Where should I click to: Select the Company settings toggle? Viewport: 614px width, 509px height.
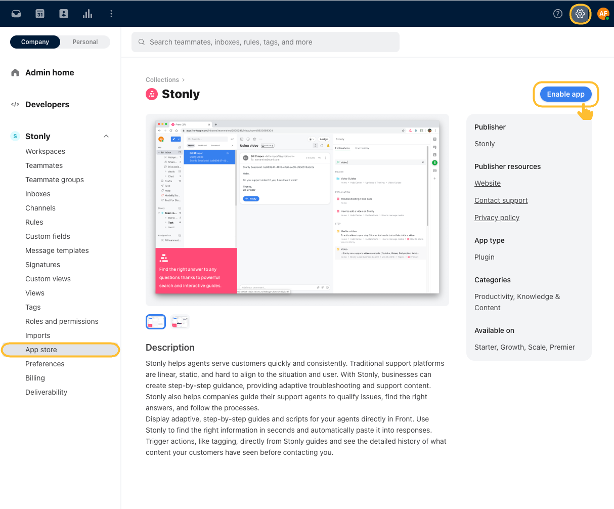pos(35,42)
